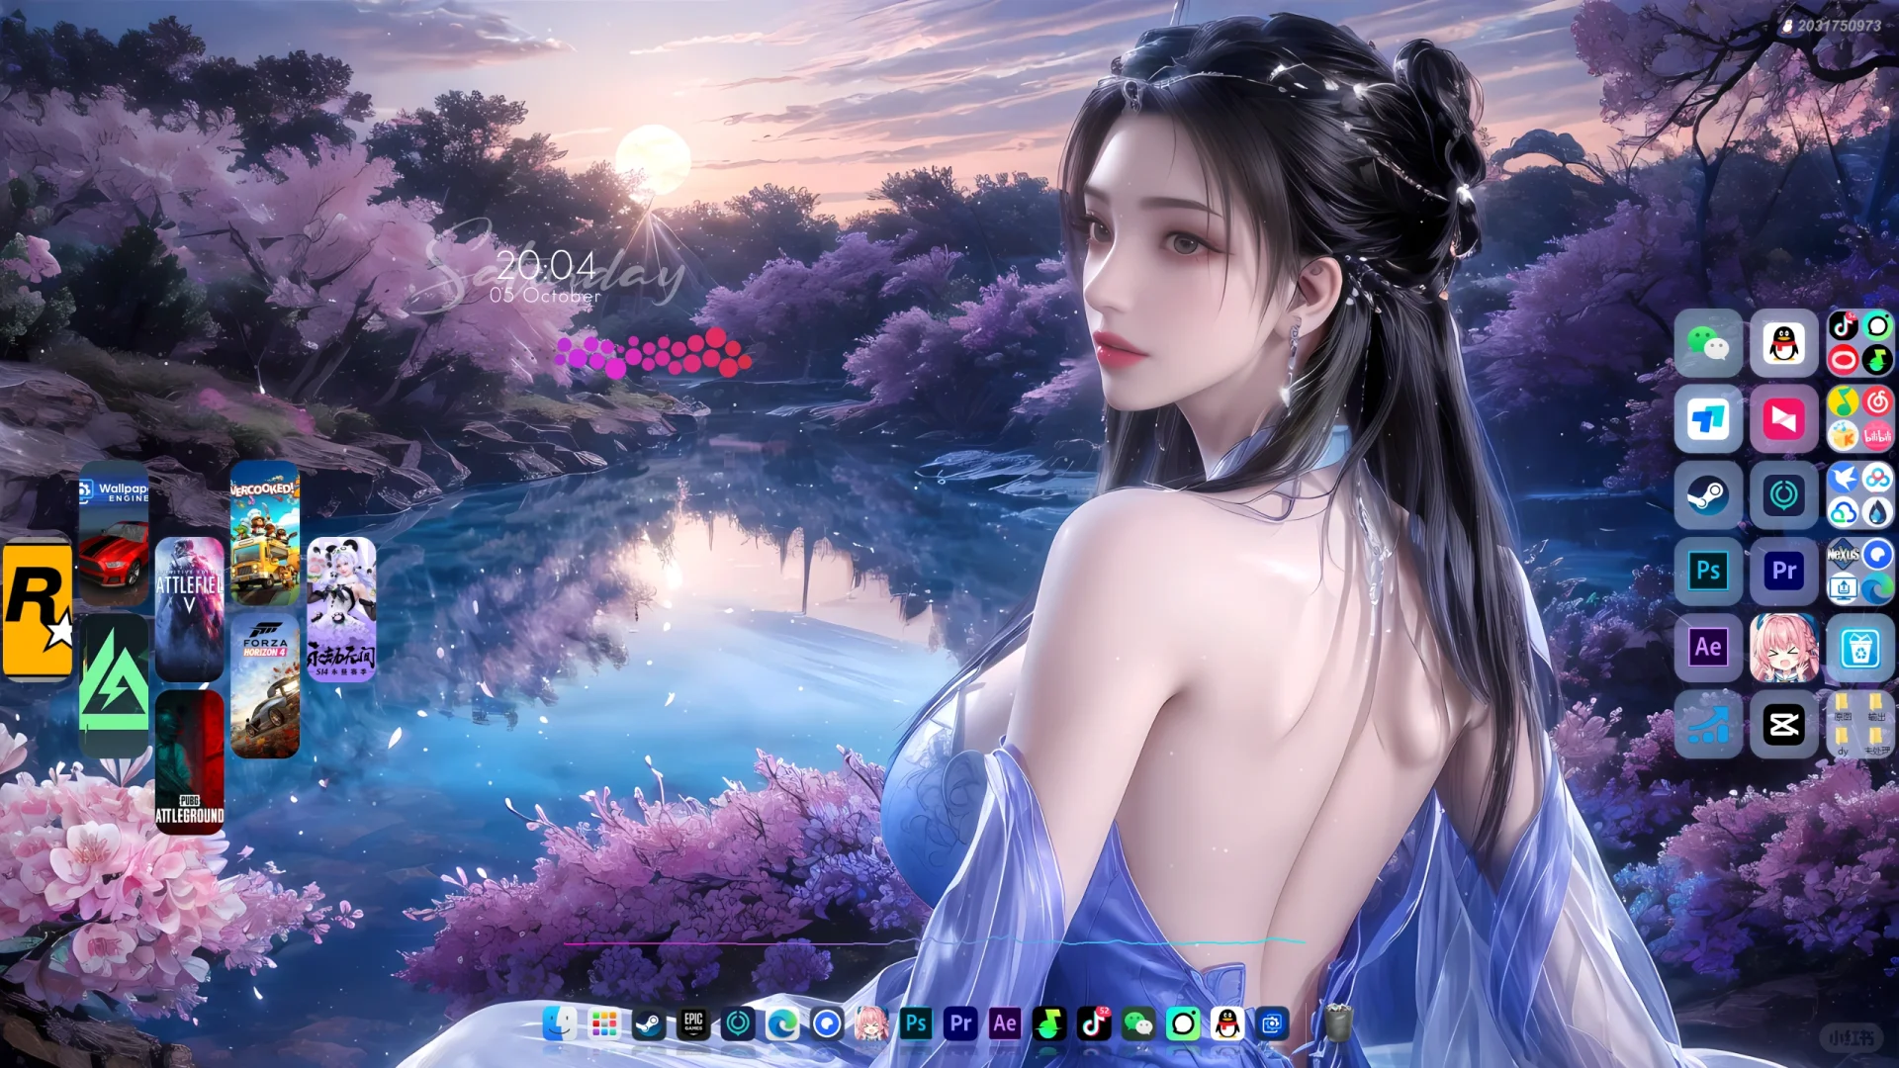Open the CapCut tile in right grid

click(x=1784, y=724)
